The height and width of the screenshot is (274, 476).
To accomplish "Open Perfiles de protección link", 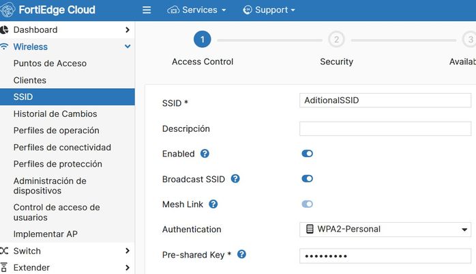I will 57,164.
